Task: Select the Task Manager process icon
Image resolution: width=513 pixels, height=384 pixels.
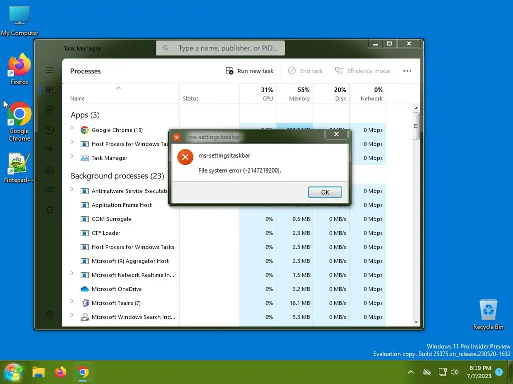Action: 84,158
